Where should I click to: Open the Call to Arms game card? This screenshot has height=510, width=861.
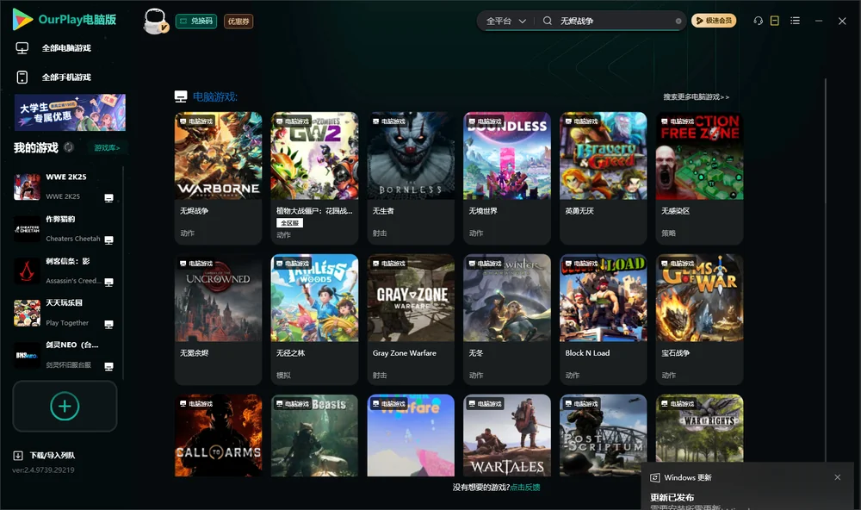click(x=218, y=435)
